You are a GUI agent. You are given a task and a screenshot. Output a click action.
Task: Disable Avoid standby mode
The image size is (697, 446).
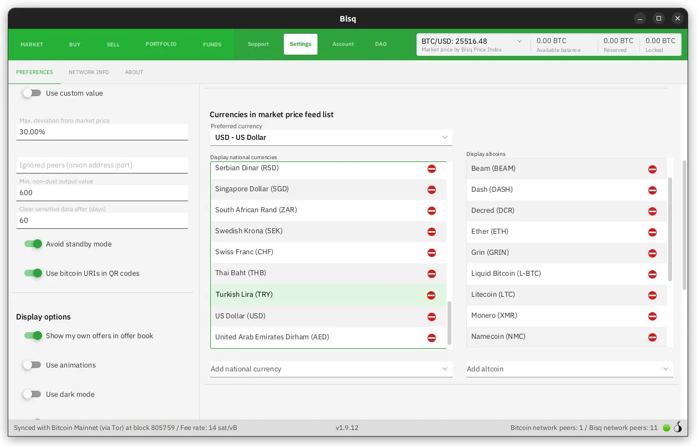pyautogui.click(x=33, y=244)
